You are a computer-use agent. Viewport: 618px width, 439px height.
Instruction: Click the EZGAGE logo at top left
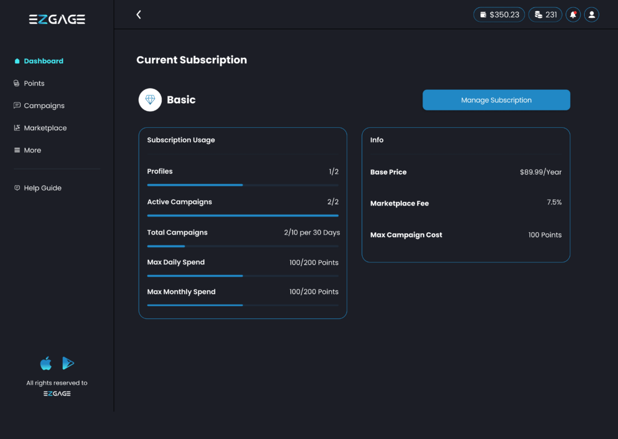tap(57, 19)
